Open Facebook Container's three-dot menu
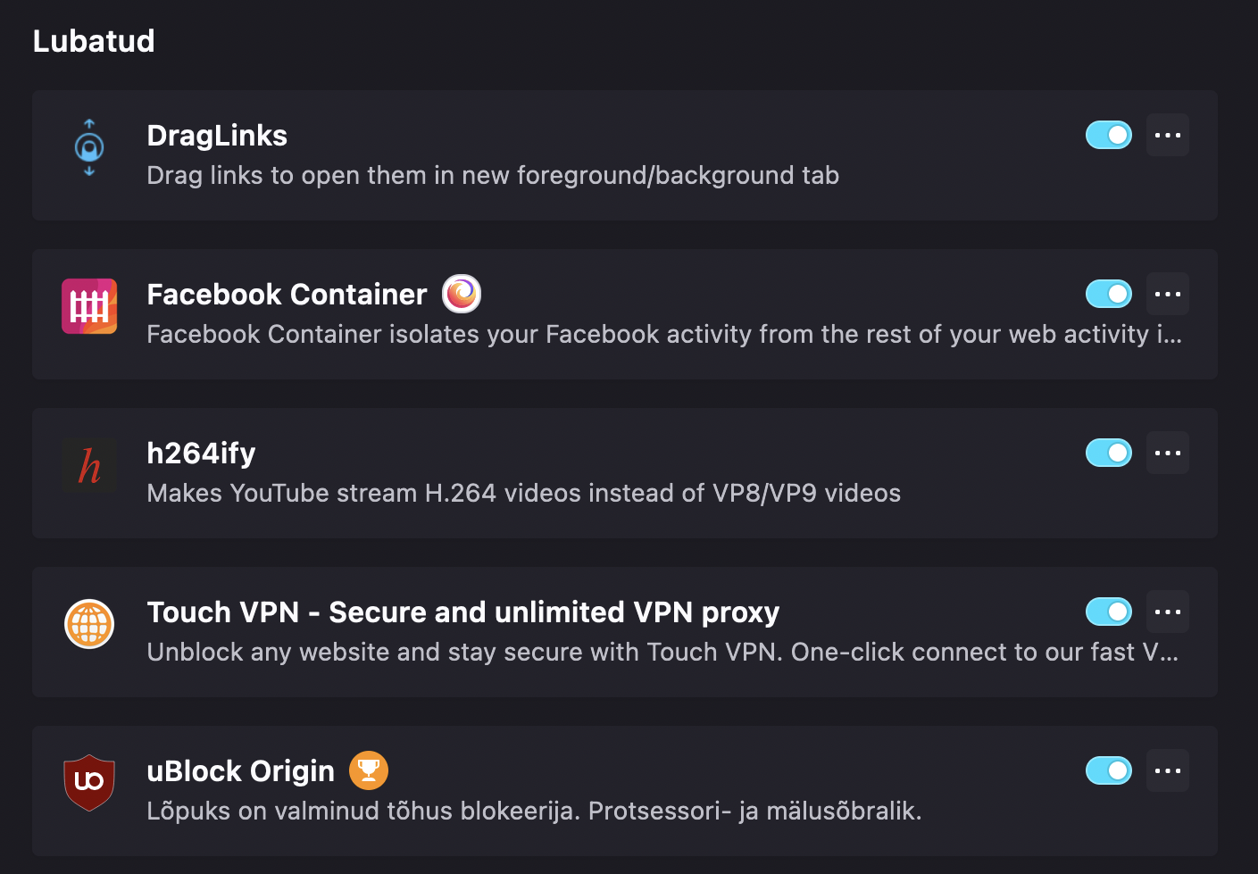Image resolution: width=1258 pixels, height=874 pixels. point(1168,294)
